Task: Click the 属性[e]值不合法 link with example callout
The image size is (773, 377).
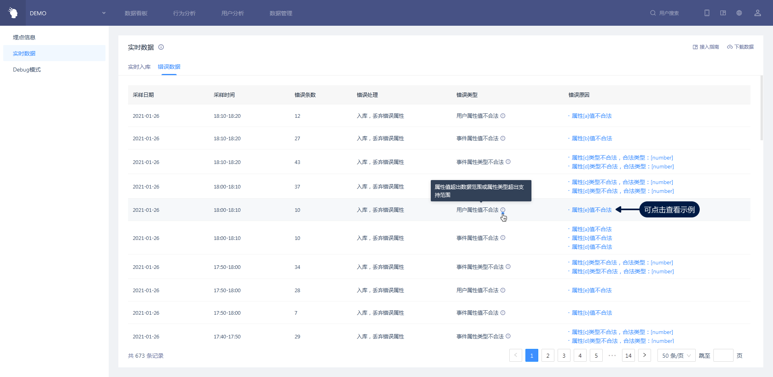Action: tap(591, 210)
